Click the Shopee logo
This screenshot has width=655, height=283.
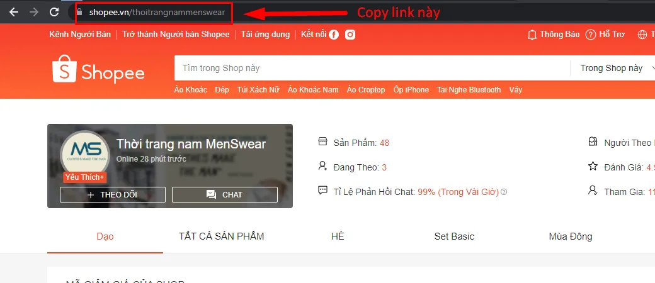coord(98,69)
